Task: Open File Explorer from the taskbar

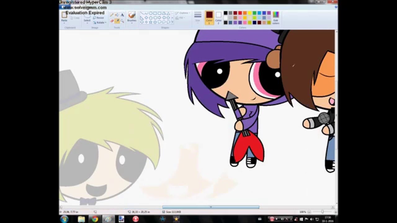Action: [81, 219]
